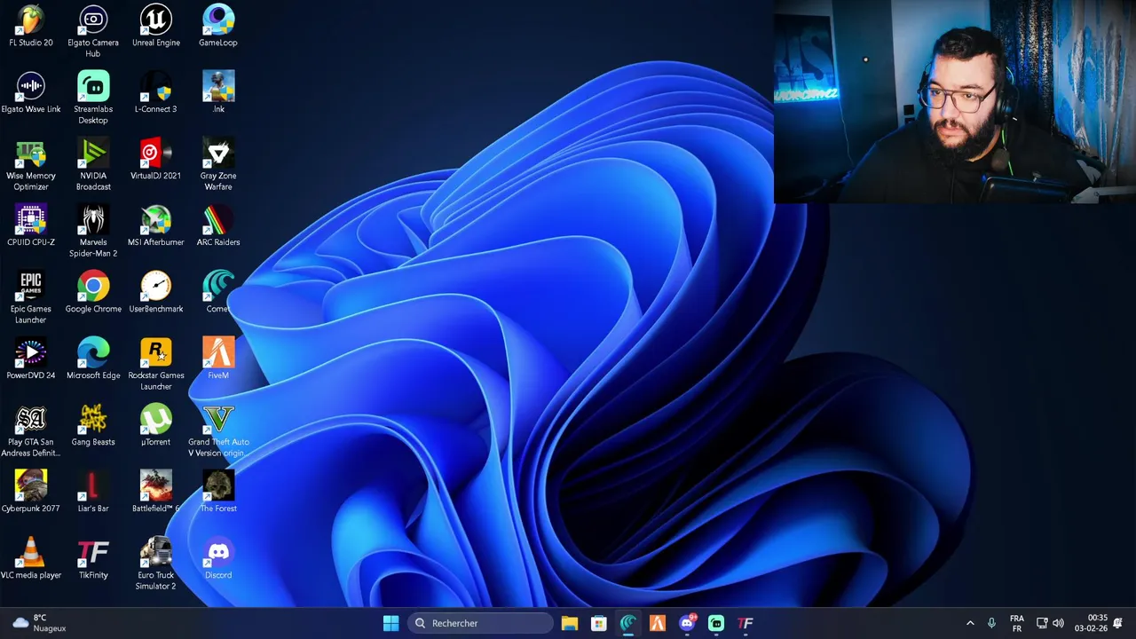
Task: Open FL Studio 20 desktop icon
Action: tap(31, 26)
